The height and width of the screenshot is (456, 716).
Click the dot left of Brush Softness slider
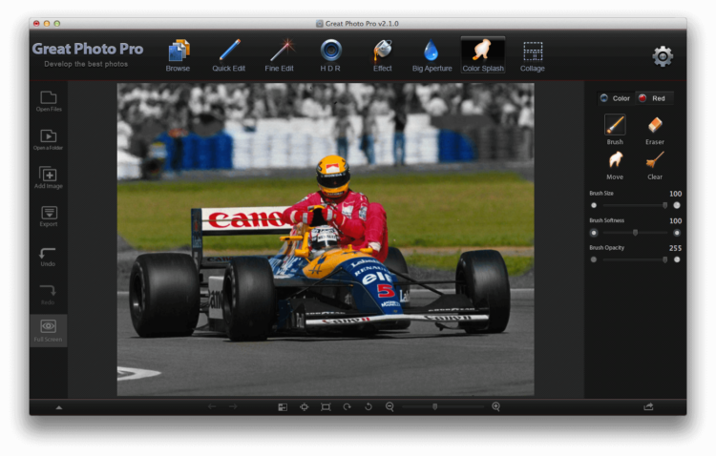coord(594,233)
